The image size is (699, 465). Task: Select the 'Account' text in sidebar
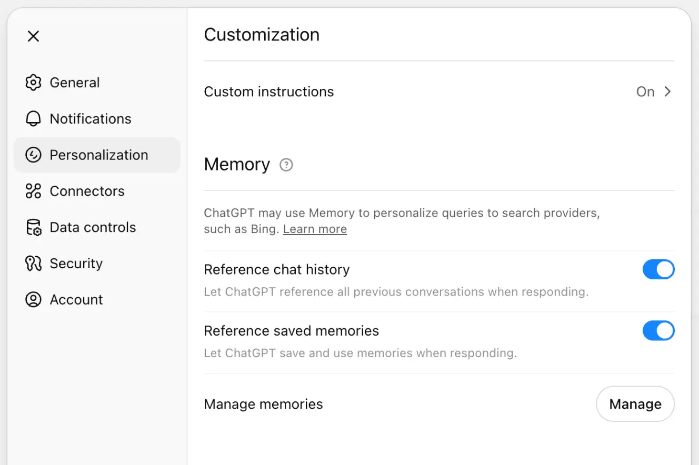tap(76, 300)
